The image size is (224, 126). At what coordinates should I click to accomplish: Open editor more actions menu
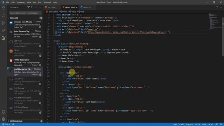point(221,7)
